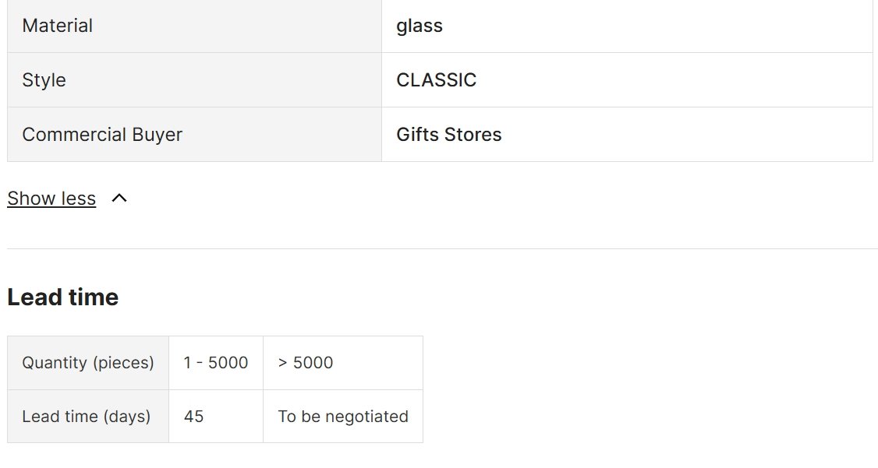The image size is (878, 468).
Task: Click the divider above Lead time
Action: pos(442,249)
